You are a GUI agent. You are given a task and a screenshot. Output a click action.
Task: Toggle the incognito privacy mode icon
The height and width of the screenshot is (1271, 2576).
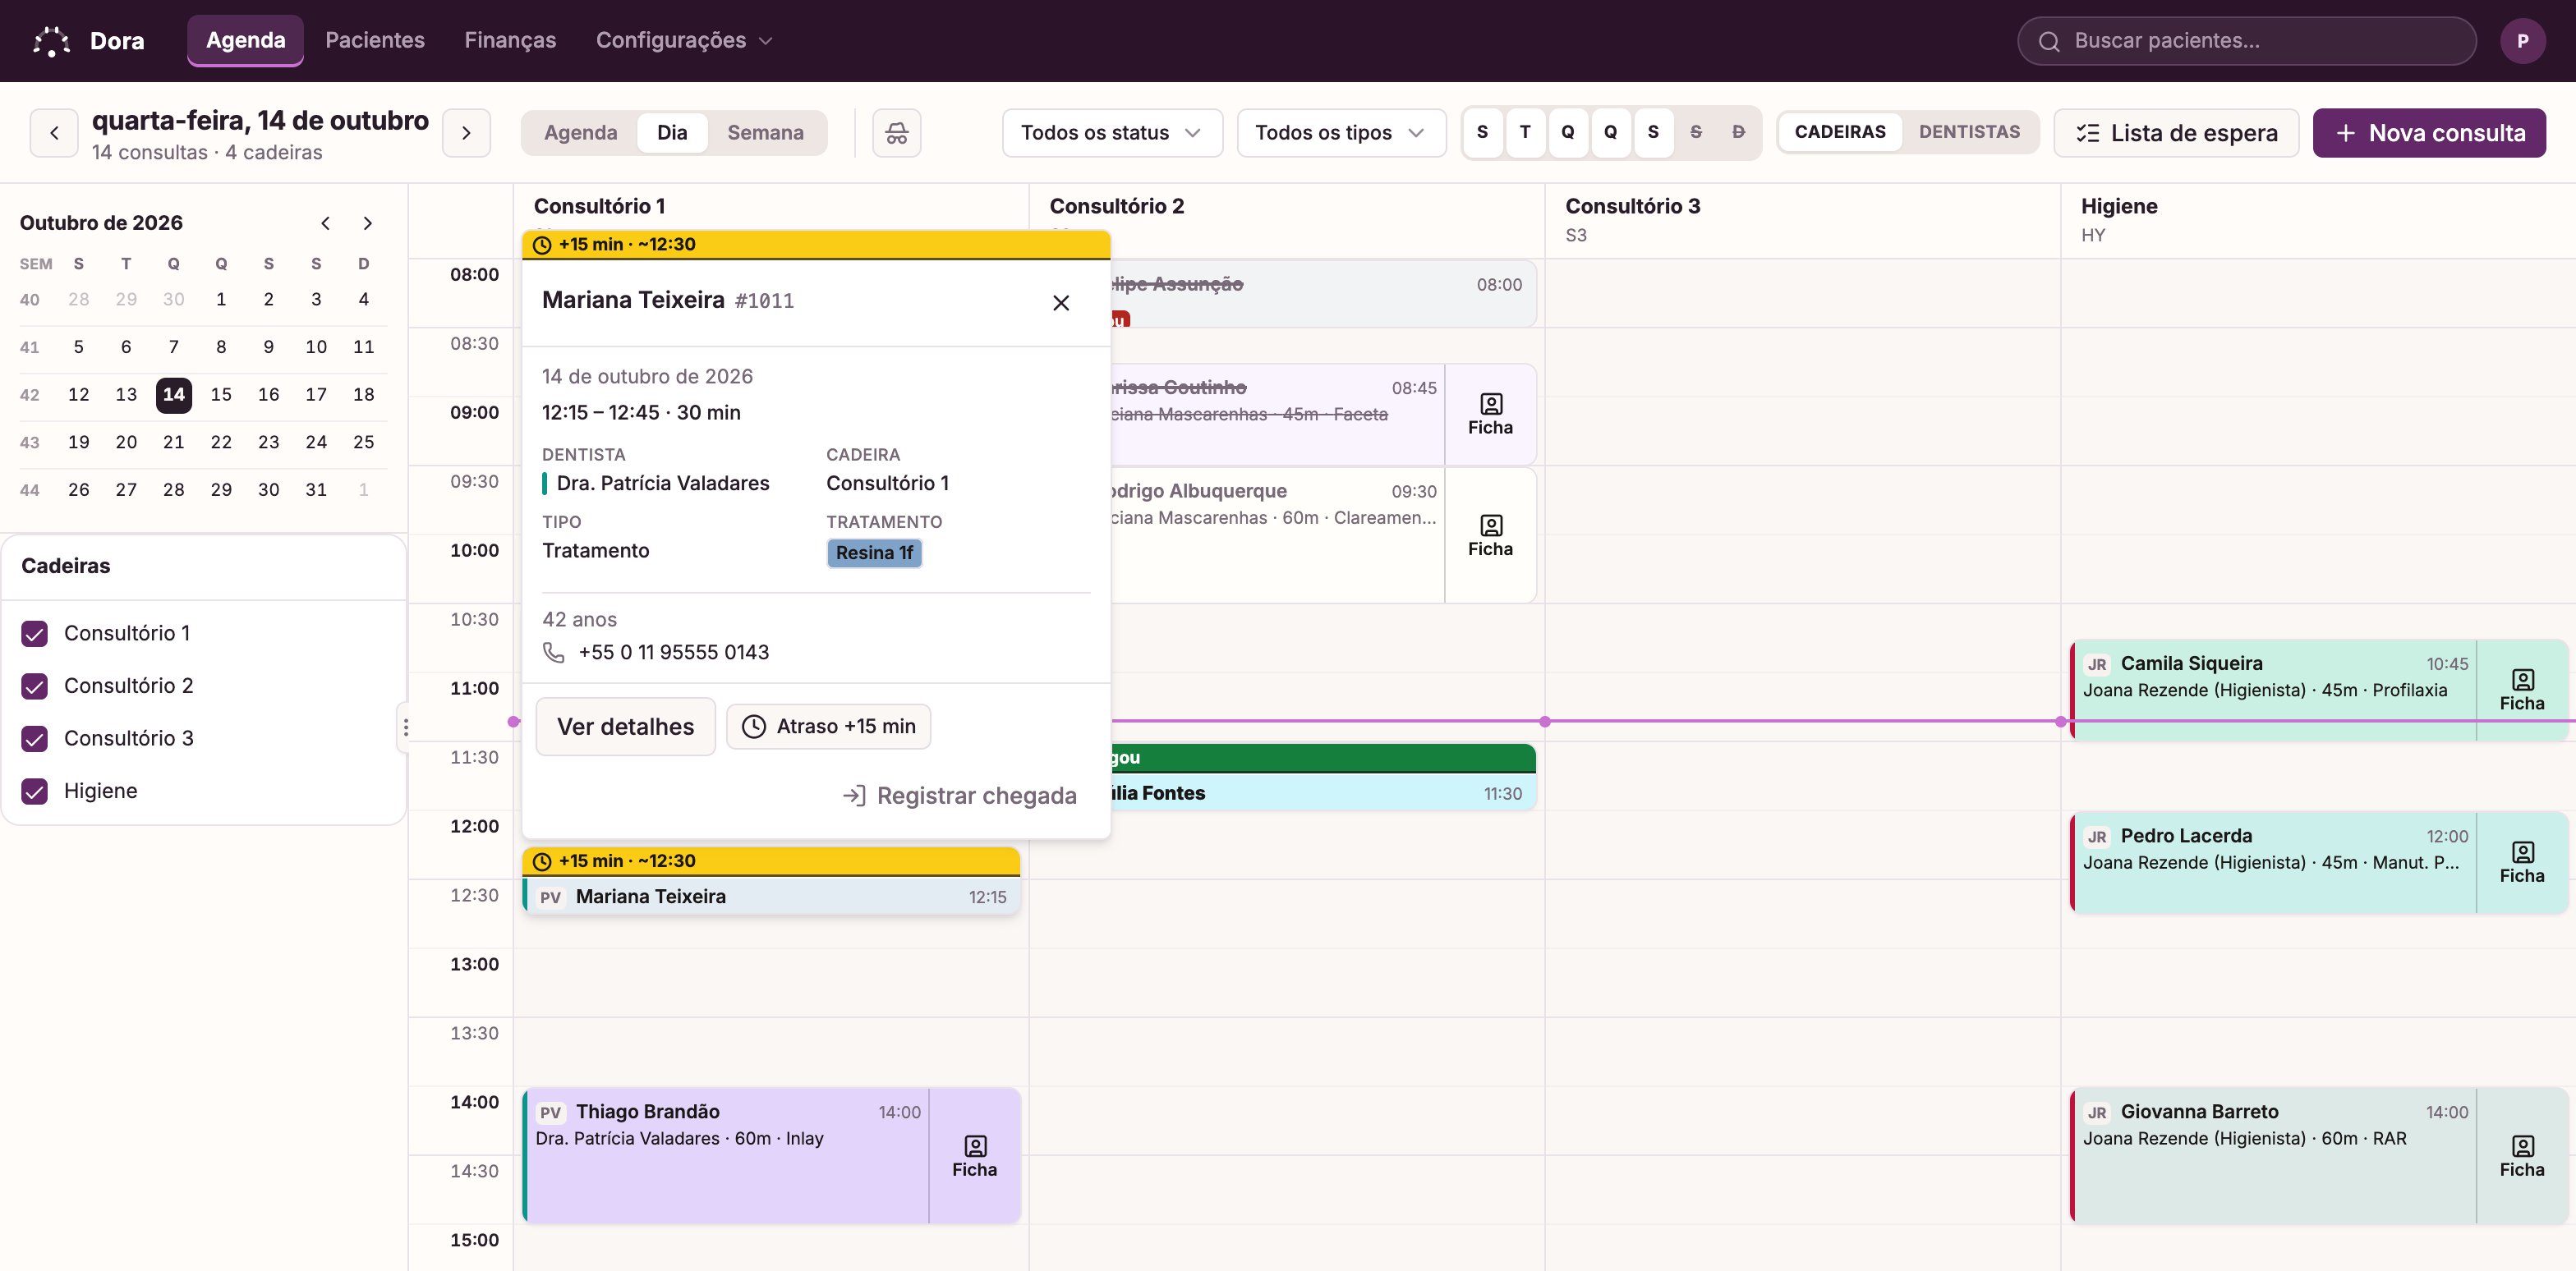(x=896, y=133)
